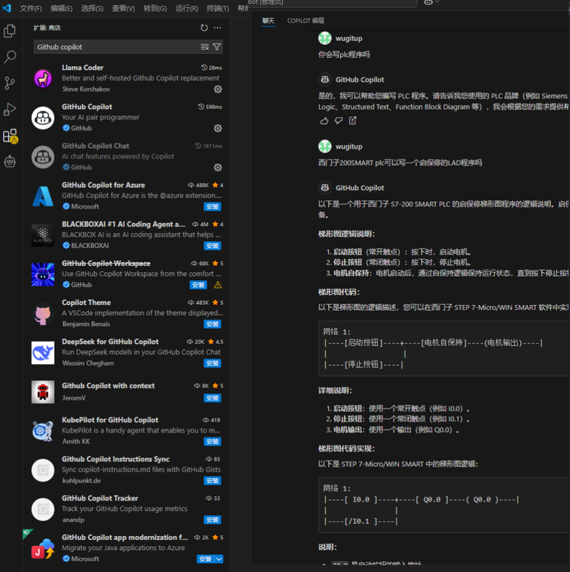Viewport: 570px width, 572px height.
Task: Click the GitHub Copilot for Azure logo
Action: click(x=43, y=196)
